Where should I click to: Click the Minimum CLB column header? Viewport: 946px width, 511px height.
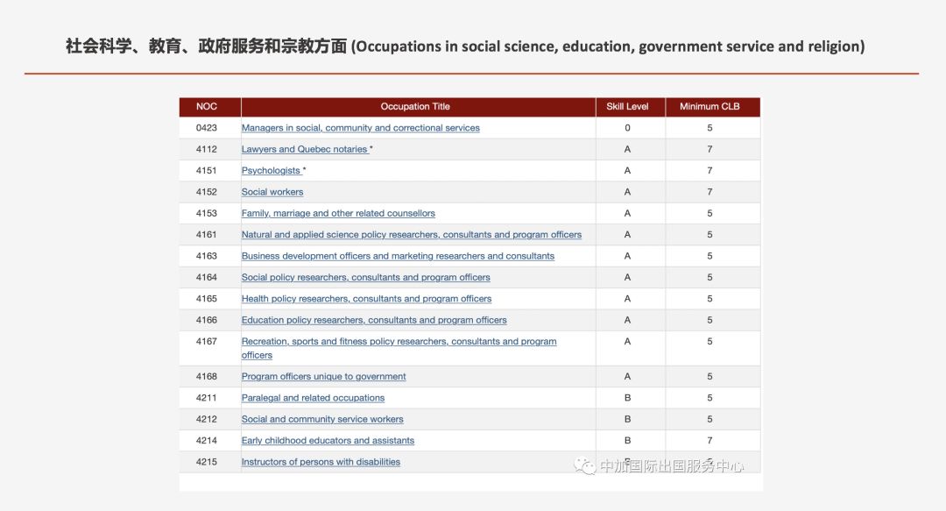point(709,107)
